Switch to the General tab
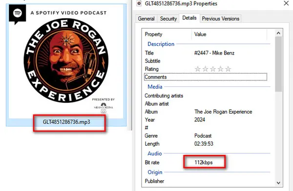Screen dimensions: 293x191 [x=146, y=19]
